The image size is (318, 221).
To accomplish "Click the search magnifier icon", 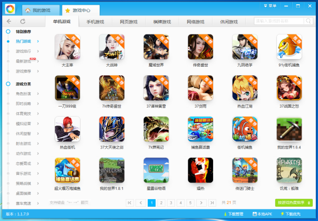I will 309,22.
